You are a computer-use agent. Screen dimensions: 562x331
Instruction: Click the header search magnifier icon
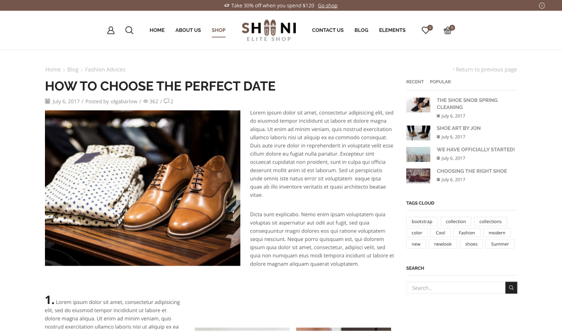pyautogui.click(x=129, y=30)
